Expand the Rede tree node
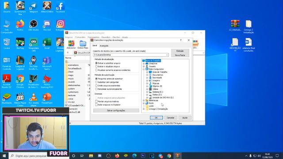This screenshot has height=159, width=283. point(144,103)
